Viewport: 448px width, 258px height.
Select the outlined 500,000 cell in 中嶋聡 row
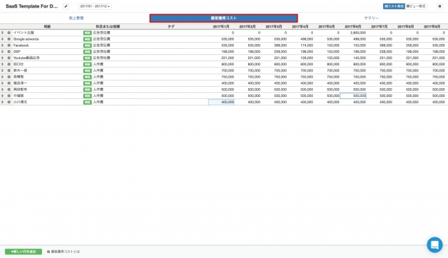tap(353, 96)
